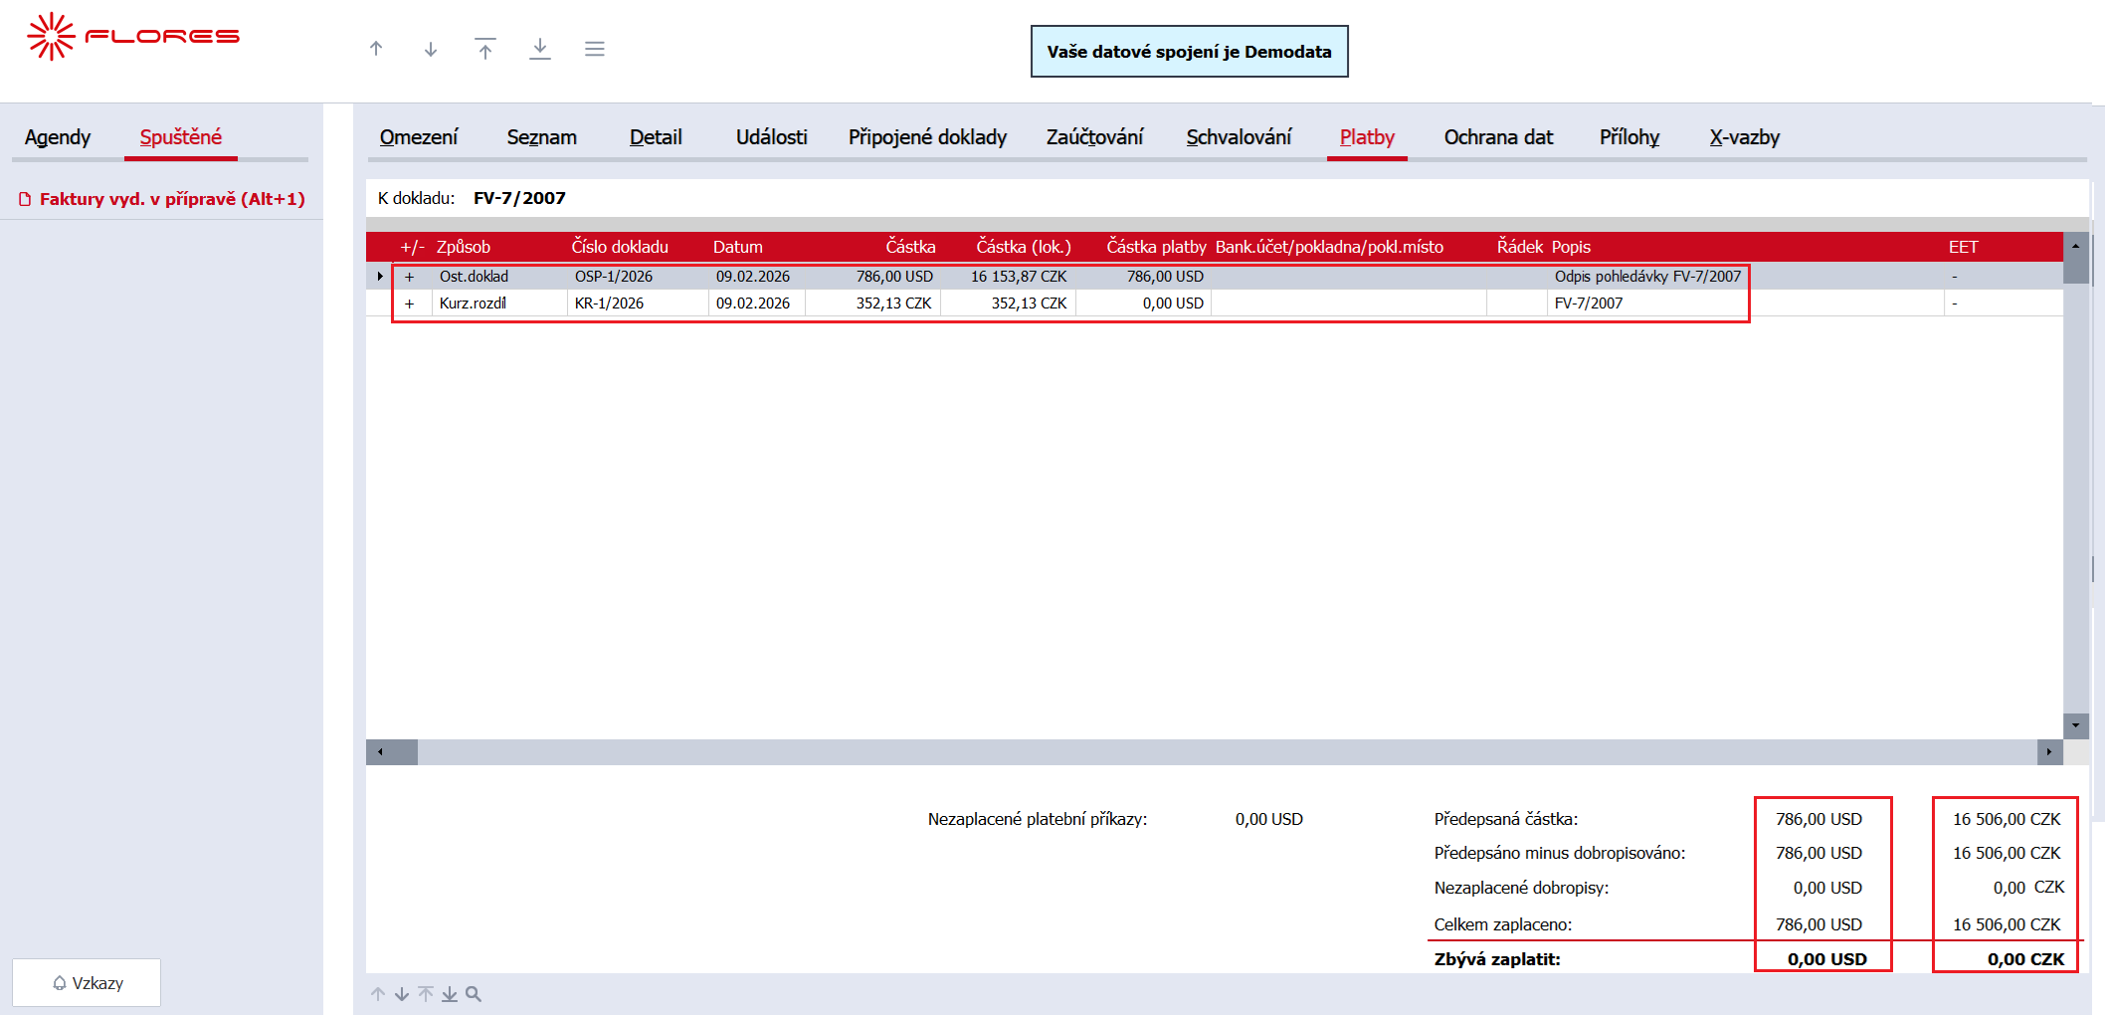Screen dimensions: 2105x1015
Task: Click Zbývá zaplatit 0,00 USD value
Action: (x=1827, y=959)
